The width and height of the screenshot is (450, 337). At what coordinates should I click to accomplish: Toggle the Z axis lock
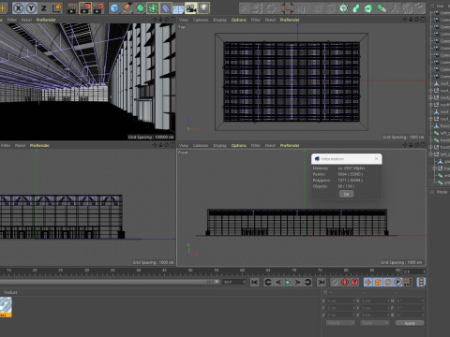tap(44, 8)
